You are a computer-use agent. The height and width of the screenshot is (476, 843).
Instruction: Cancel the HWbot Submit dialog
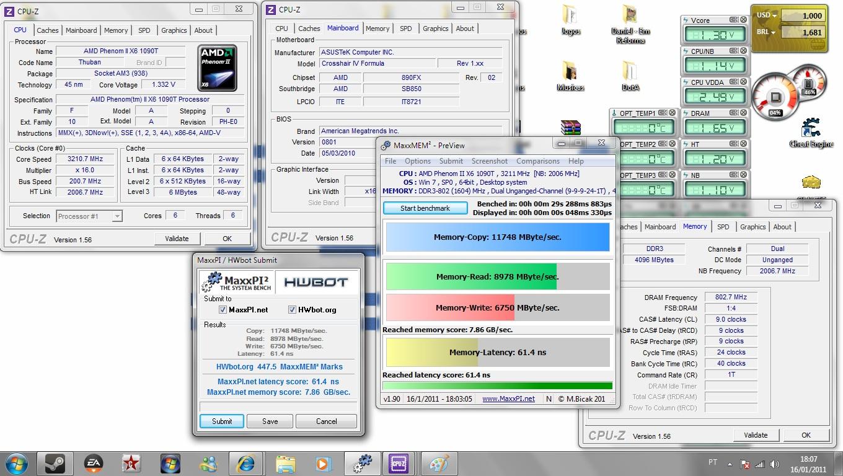[327, 421]
